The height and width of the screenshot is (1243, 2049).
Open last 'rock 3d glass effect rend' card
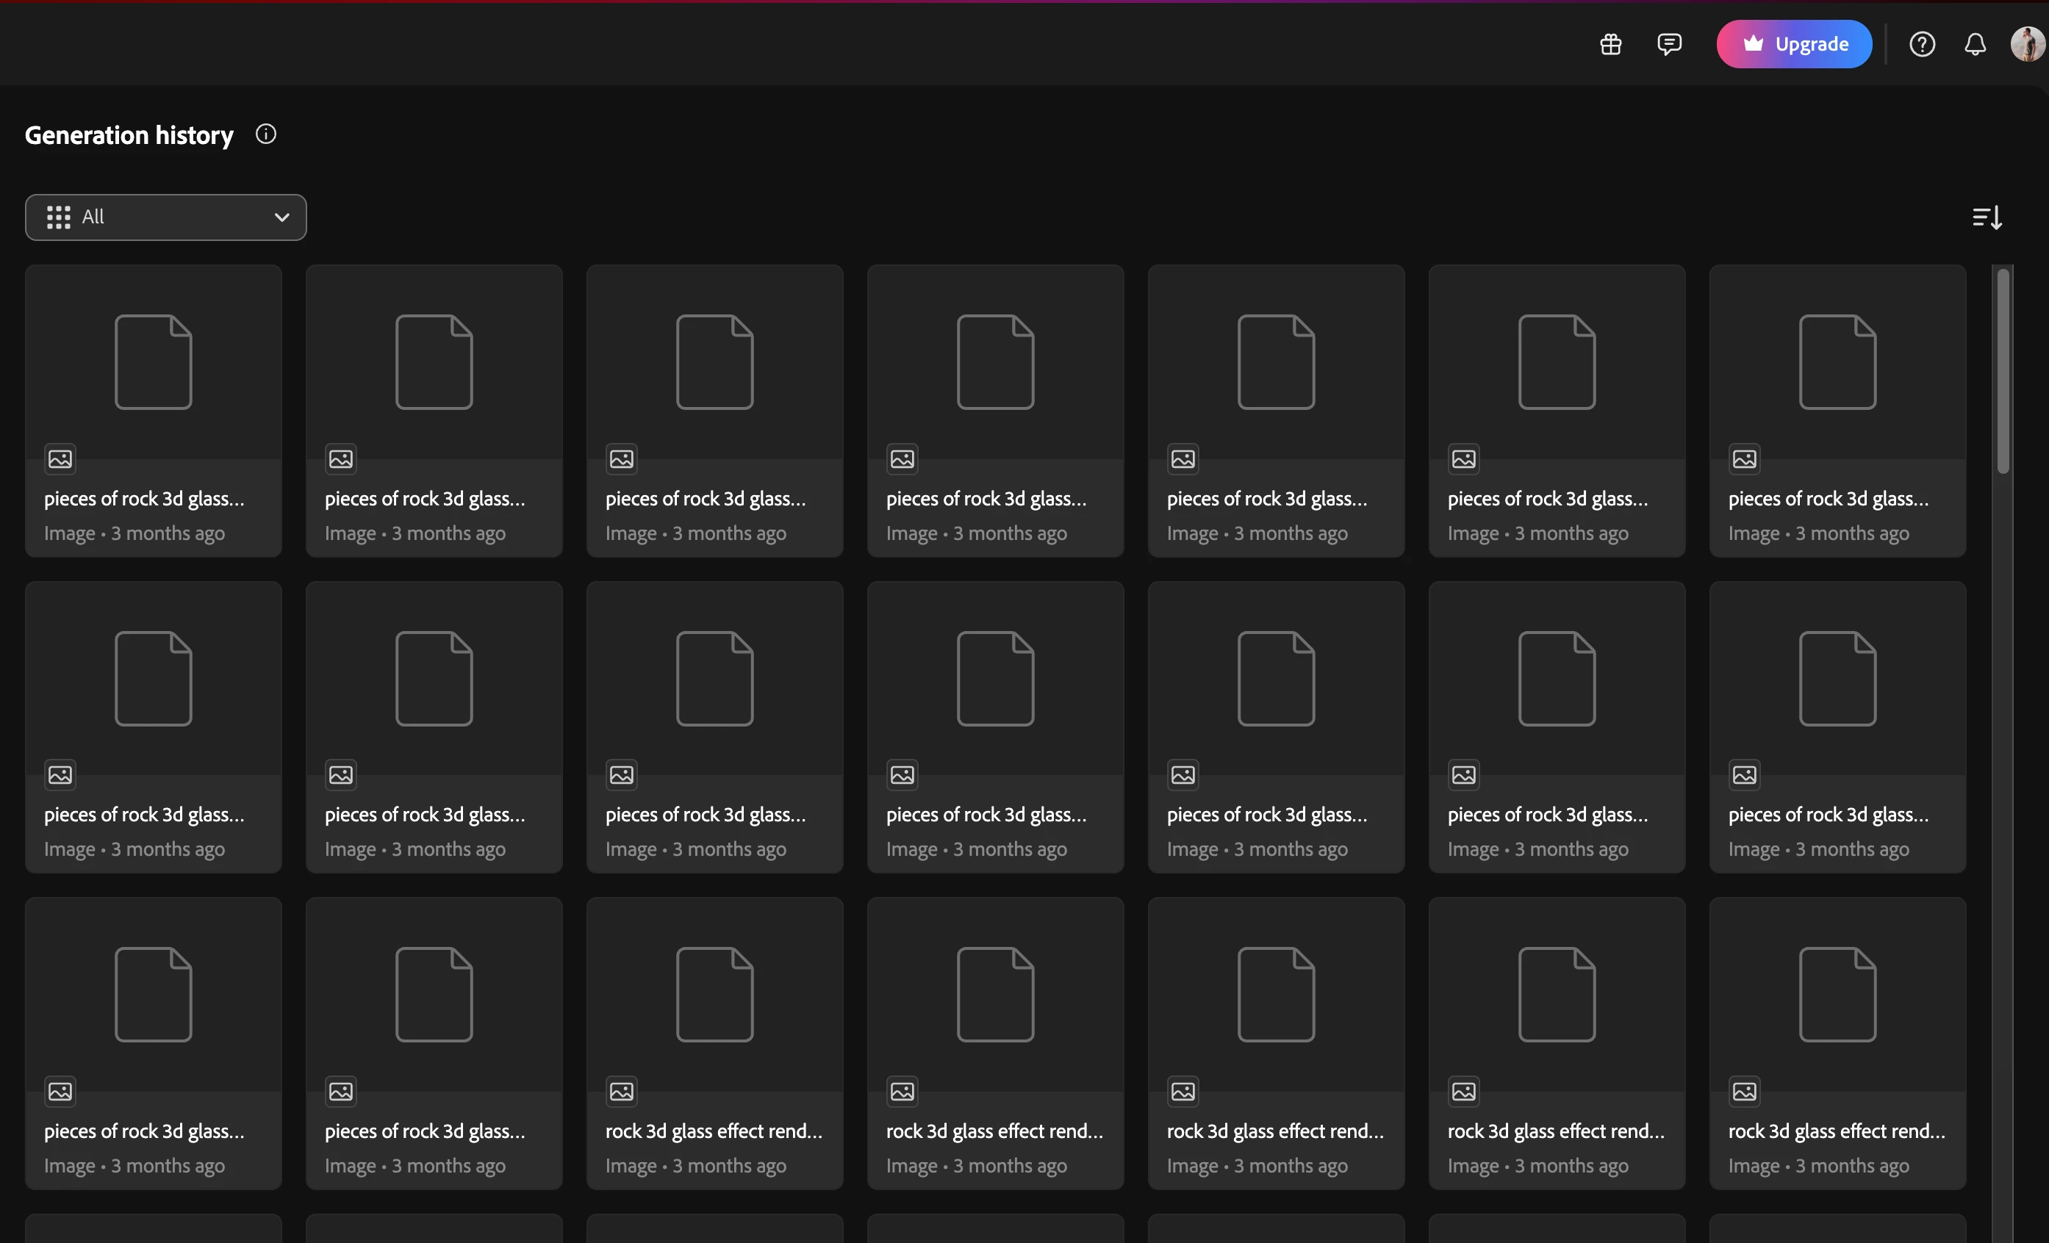(x=1837, y=1042)
